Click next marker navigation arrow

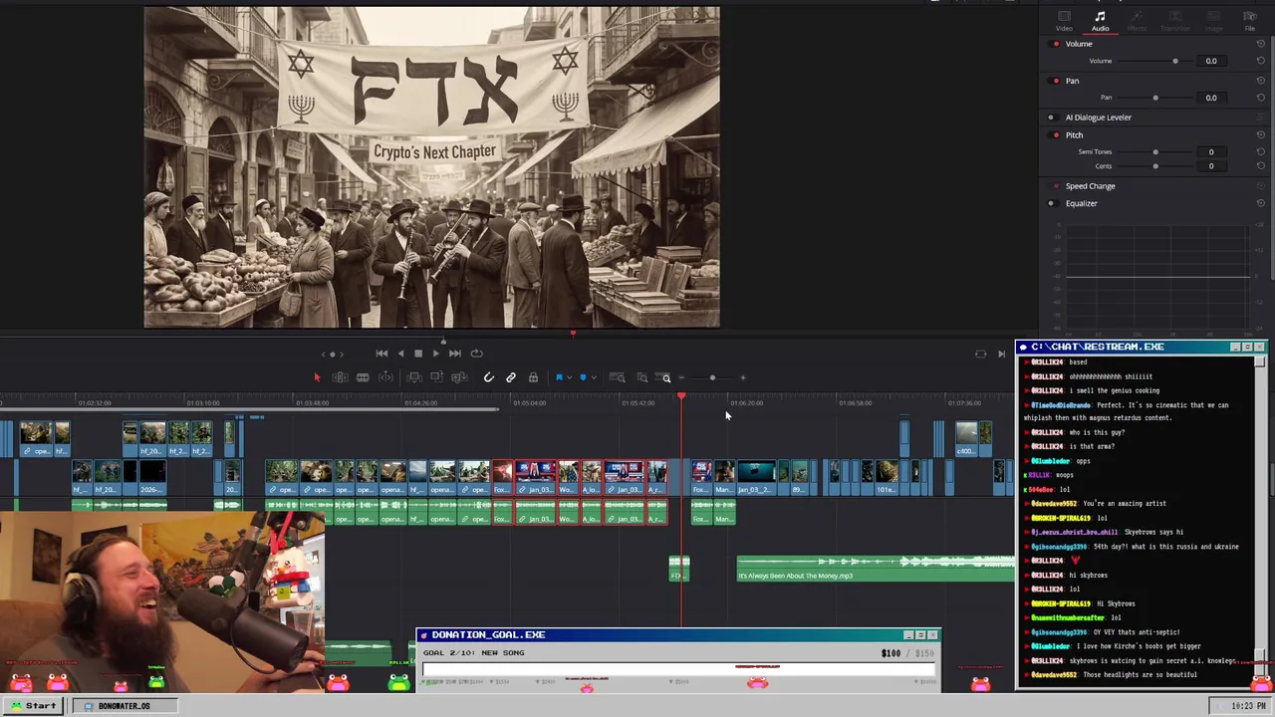(342, 354)
